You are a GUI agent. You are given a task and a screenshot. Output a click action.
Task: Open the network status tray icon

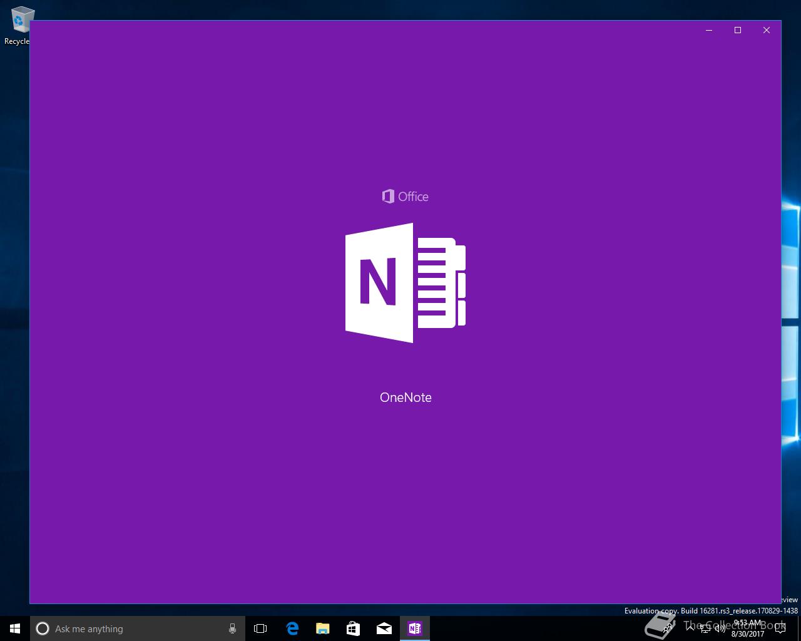[x=705, y=628]
